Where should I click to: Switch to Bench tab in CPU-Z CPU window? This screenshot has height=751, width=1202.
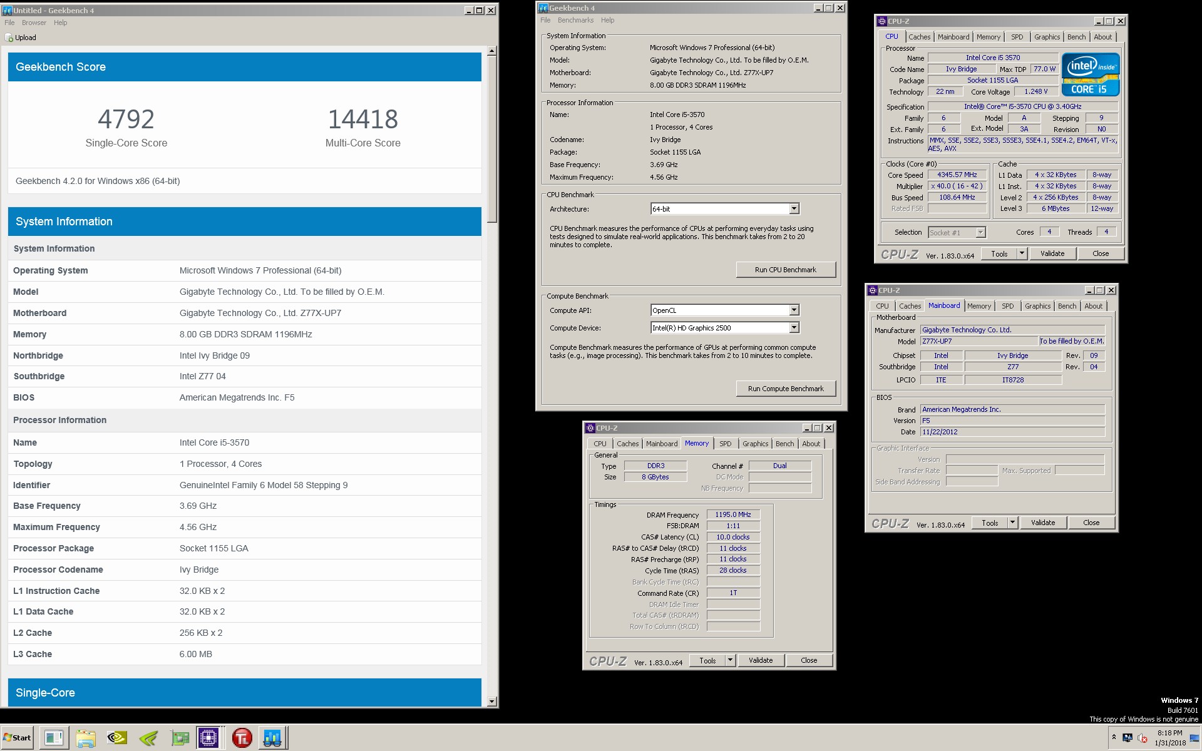coord(1076,37)
